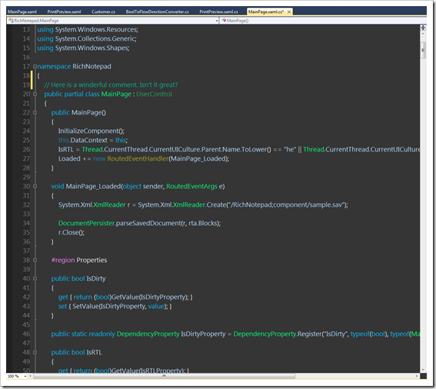Click the vertical scrollbar thumb

[423, 50]
